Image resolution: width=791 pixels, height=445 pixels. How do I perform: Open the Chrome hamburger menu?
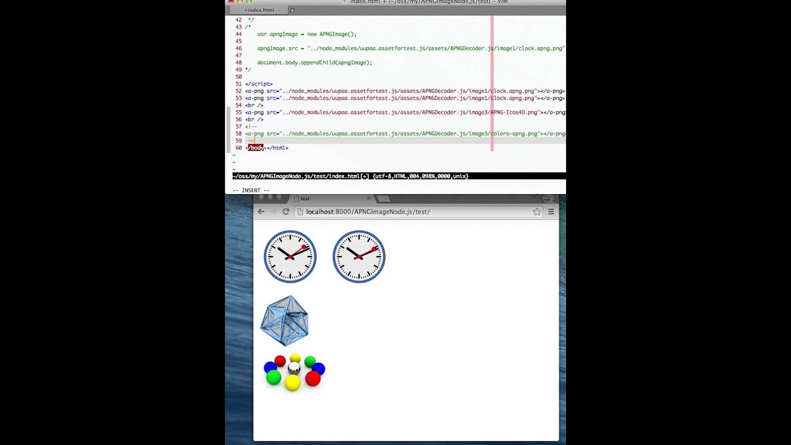pos(551,211)
